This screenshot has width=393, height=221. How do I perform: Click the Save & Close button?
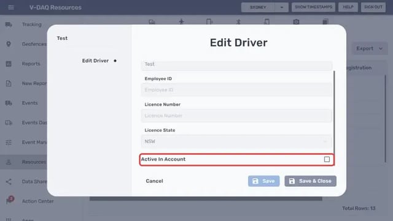coord(310,181)
